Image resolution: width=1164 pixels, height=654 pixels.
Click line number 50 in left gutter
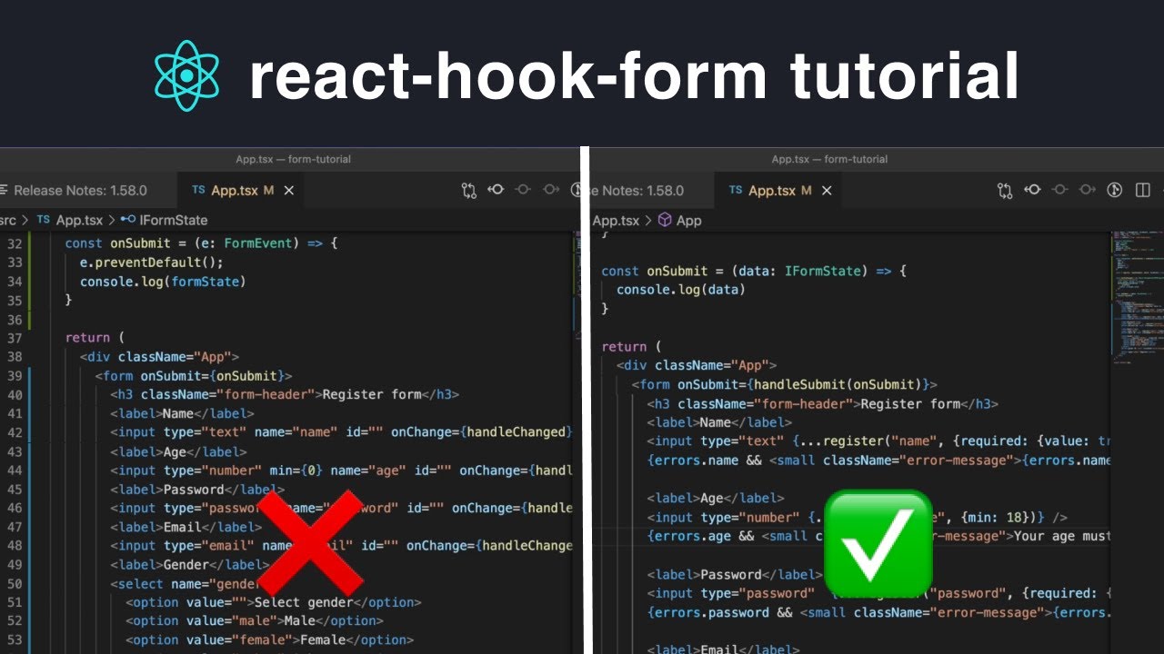pos(14,584)
